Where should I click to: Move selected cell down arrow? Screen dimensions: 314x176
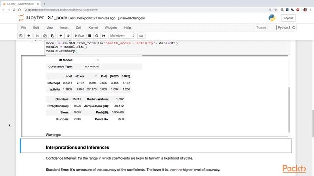pos(68,36)
